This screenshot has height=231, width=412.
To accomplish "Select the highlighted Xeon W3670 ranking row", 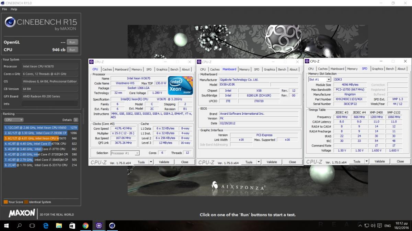I will click(41, 138).
